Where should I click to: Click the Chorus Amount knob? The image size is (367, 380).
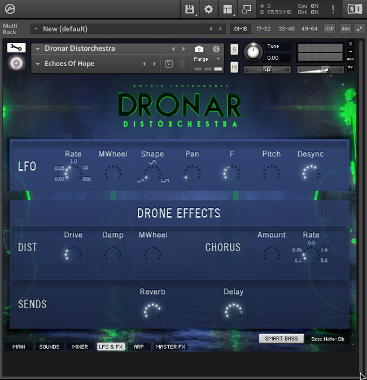coord(272,254)
